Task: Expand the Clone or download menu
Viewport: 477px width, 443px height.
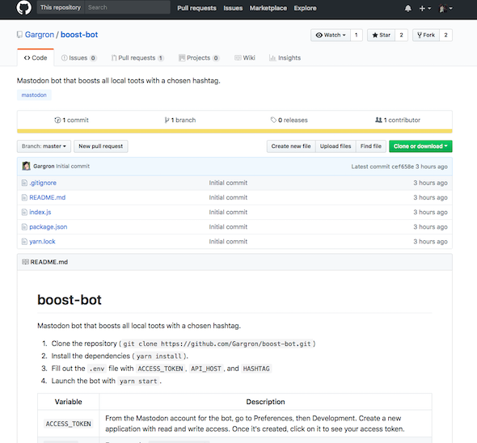Action: 420,146
